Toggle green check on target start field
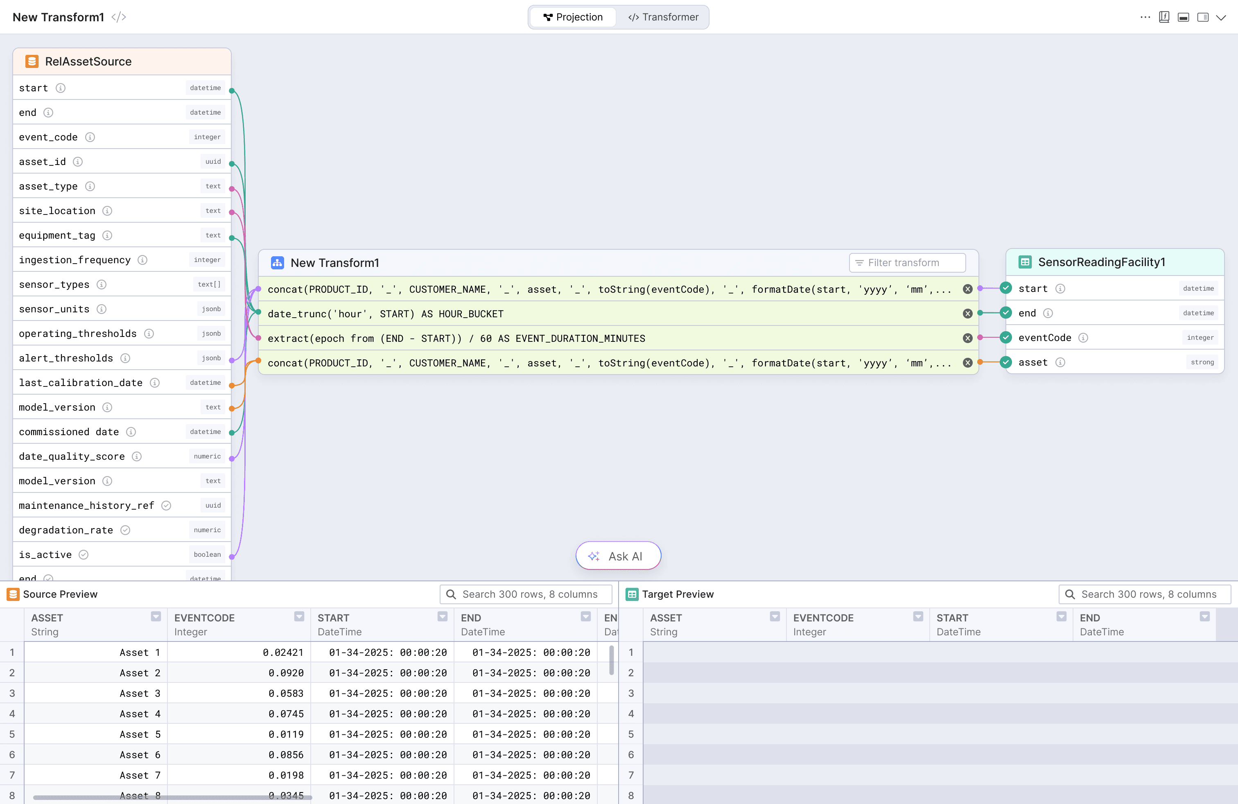The height and width of the screenshot is (804, 1238). 1005,288
